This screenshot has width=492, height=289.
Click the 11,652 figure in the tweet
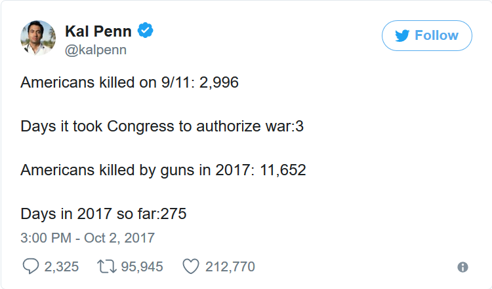click(283, 171)
